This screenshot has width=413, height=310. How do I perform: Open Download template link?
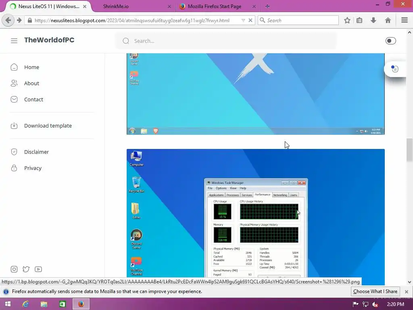pos(48,126)
